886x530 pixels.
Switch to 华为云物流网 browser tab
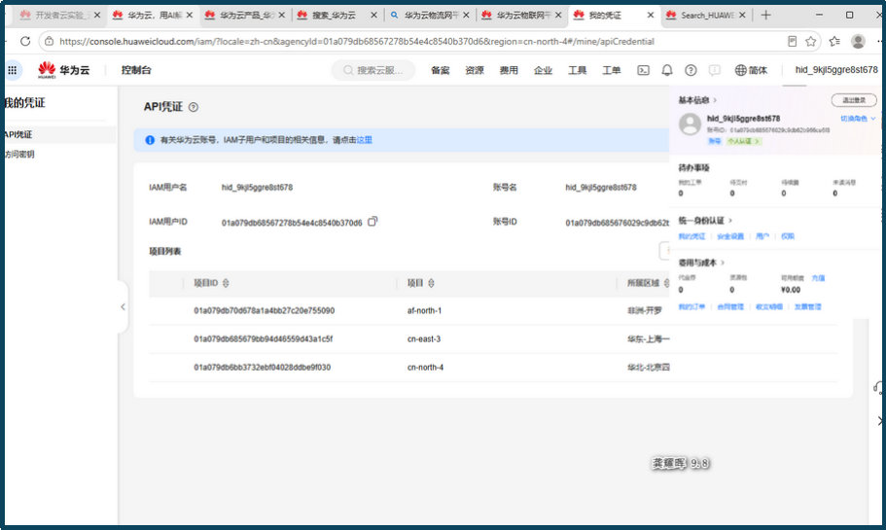(430, 16)
